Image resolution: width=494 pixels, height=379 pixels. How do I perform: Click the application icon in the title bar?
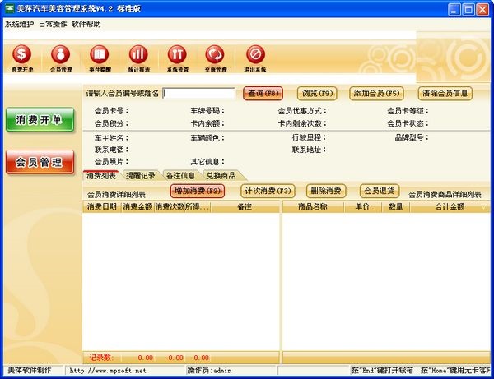(x=10, y=9)
